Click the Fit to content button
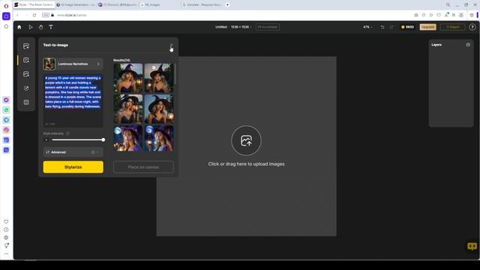The height and width of the screenshot is (270, 480). [267, 27]
